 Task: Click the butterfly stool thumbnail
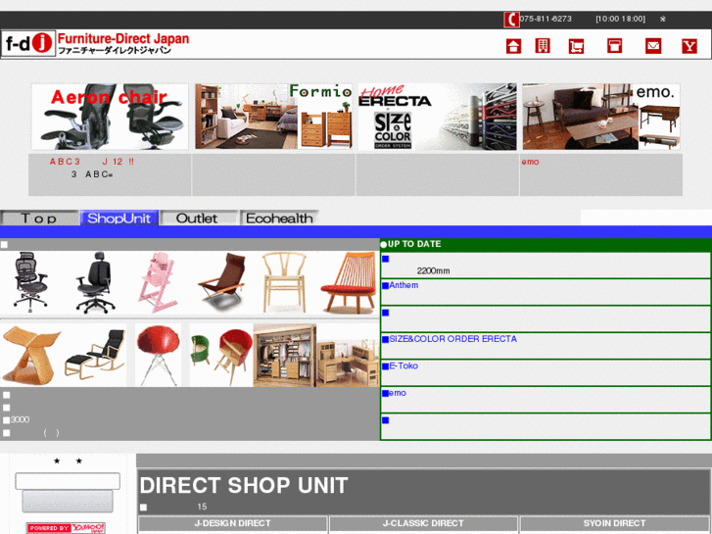pos(31,355)
